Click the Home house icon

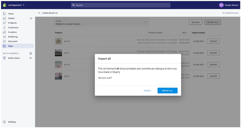pyautogui.click(x=4, y=14)
